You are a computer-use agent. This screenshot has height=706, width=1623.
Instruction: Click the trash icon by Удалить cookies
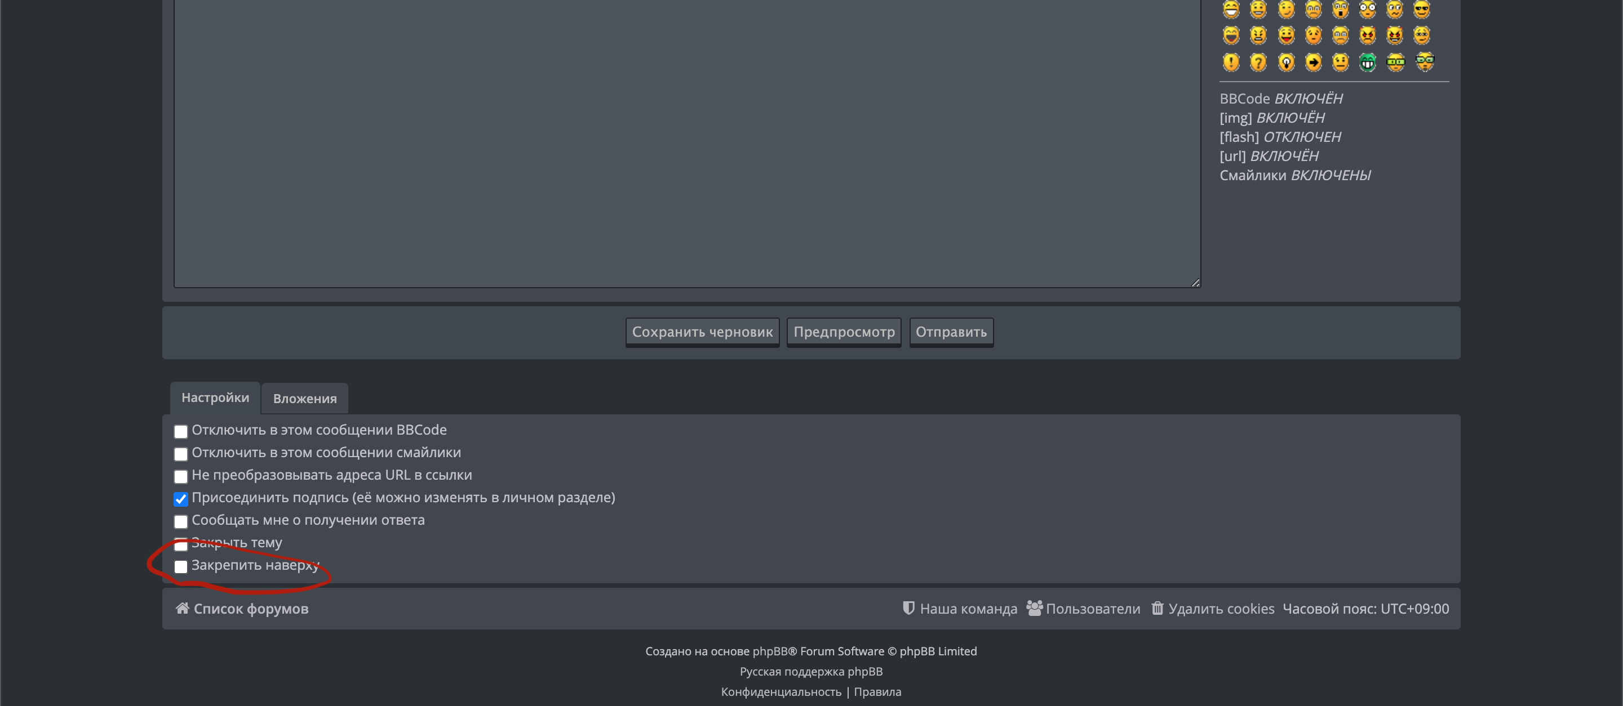coord(1157,608)
